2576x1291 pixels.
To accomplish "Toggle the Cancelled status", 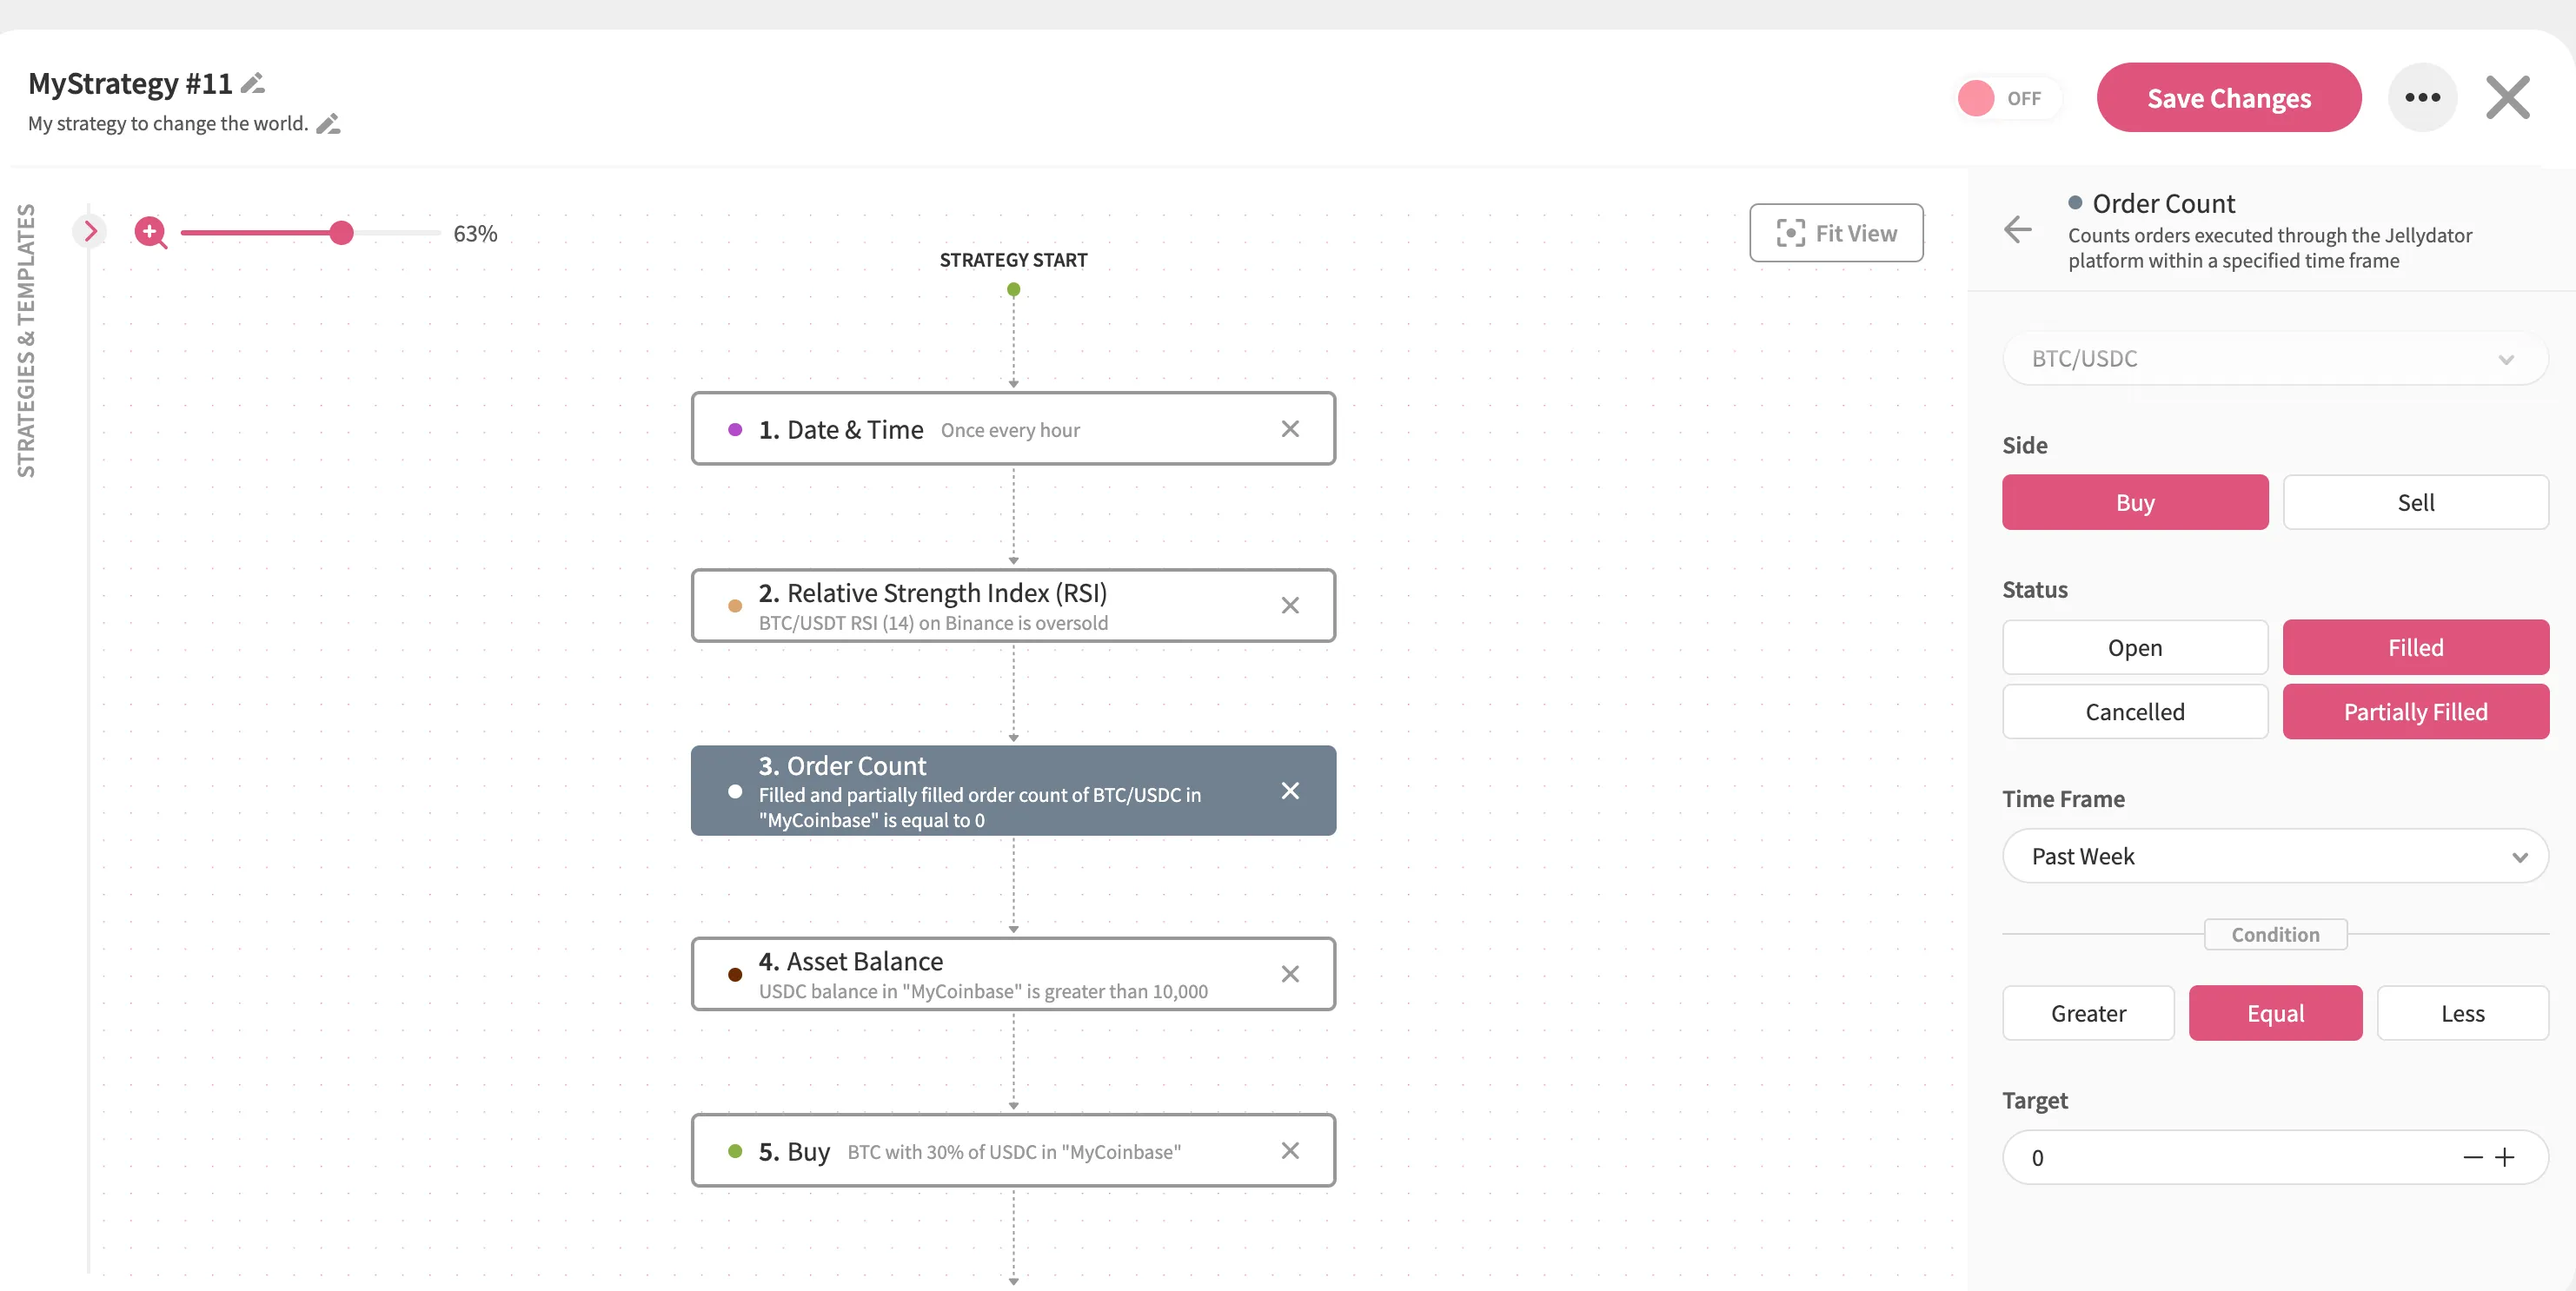I will [x=2134, y=712].
